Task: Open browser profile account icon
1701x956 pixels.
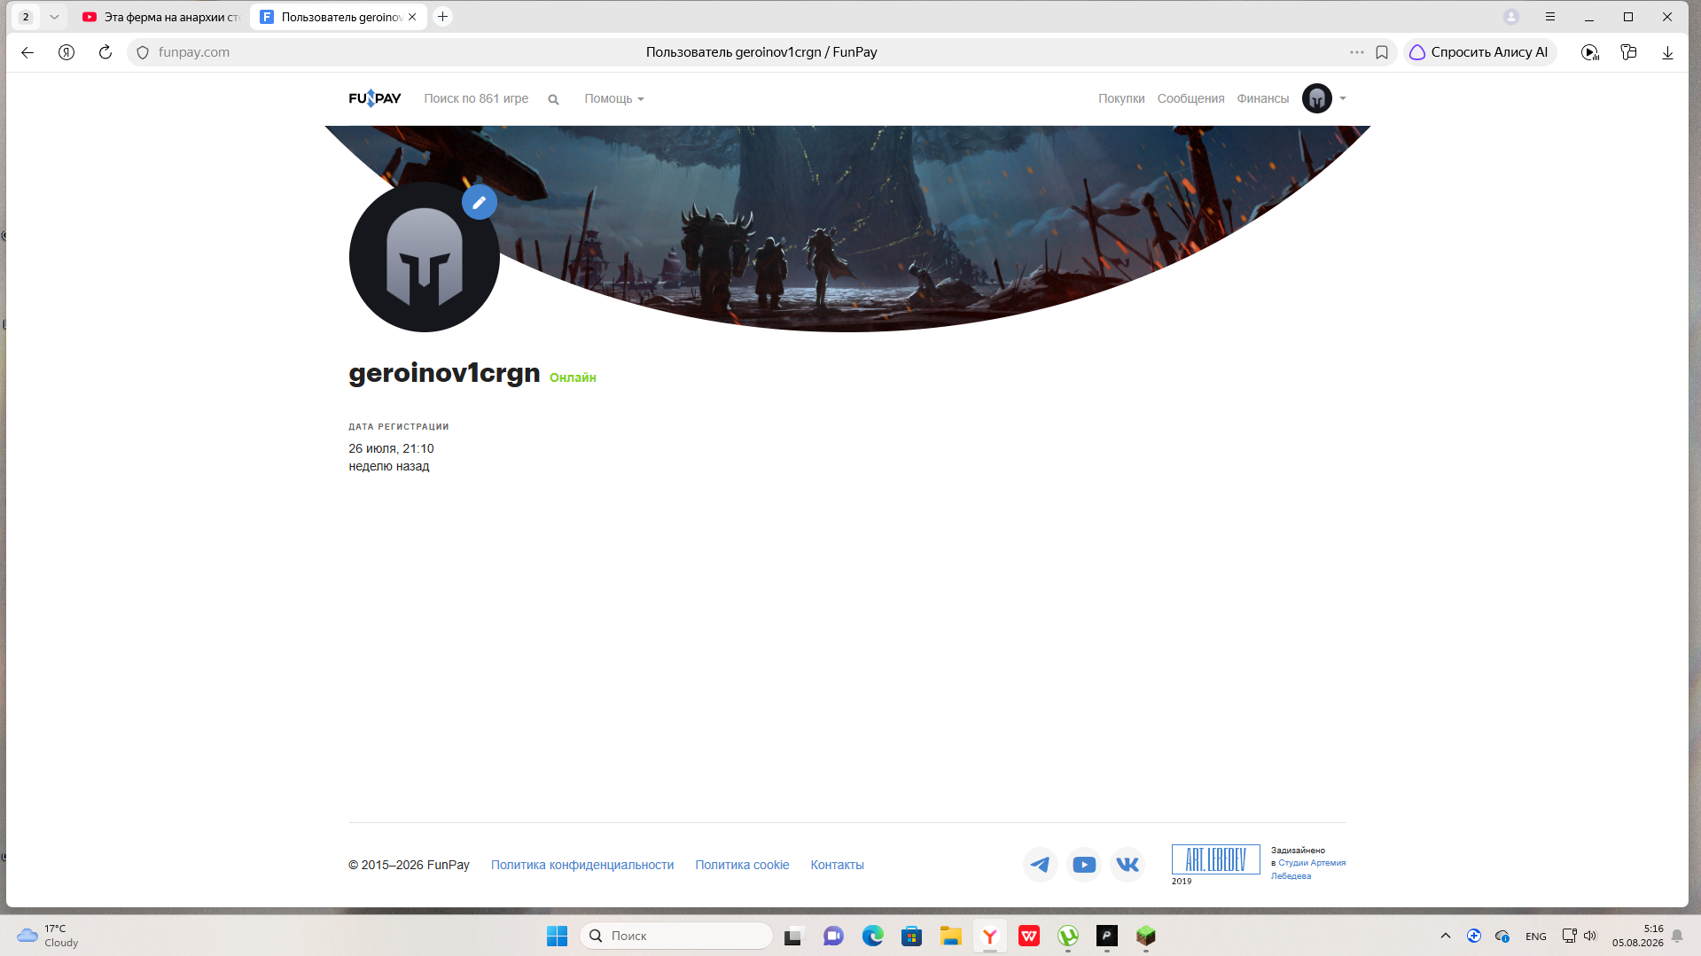Action: [x=1511, y=17]
